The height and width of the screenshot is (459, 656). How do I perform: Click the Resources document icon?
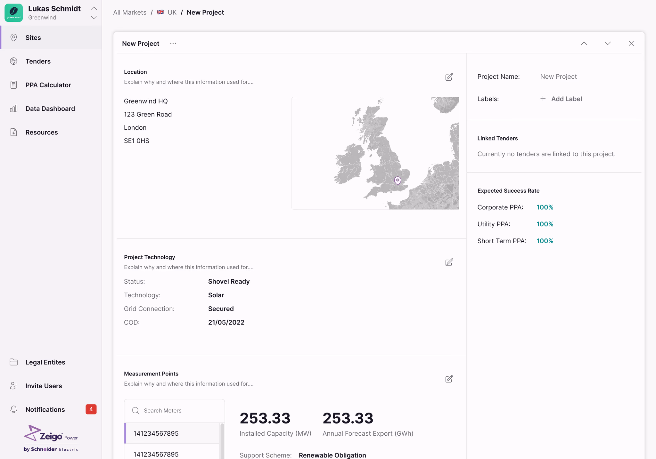pyautogui.click(x=13, y=132)
